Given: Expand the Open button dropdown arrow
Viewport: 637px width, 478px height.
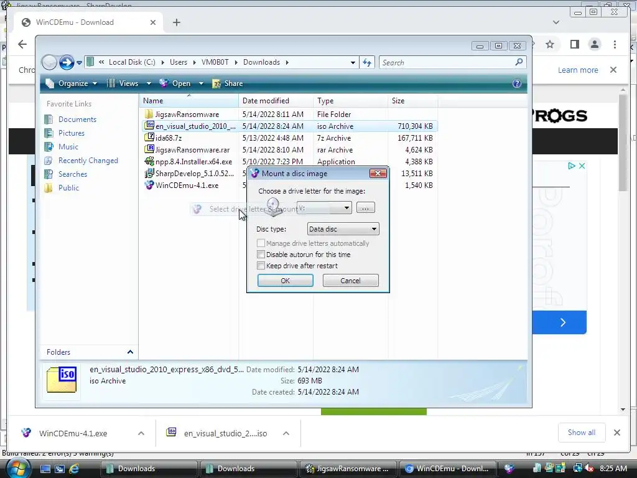Looking at the screenshot, I should [201, 83].
